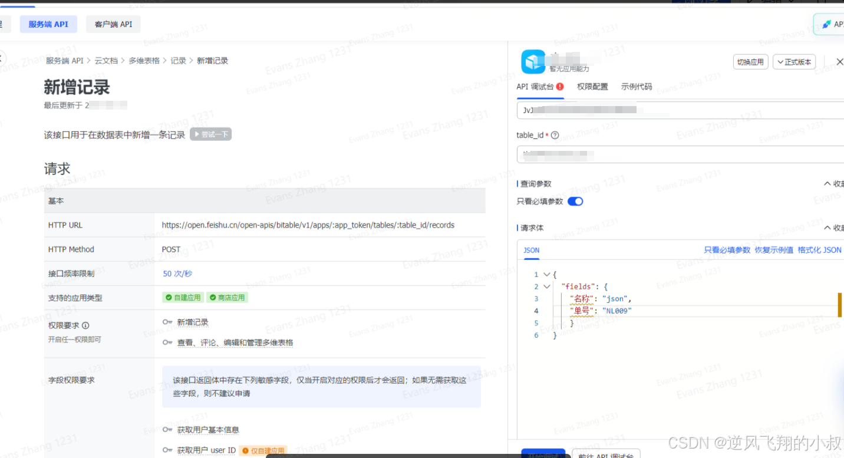Close the API debug panel with X
Image resolution: width=844 pixels, height=458 pixels.
coord(840,62)
